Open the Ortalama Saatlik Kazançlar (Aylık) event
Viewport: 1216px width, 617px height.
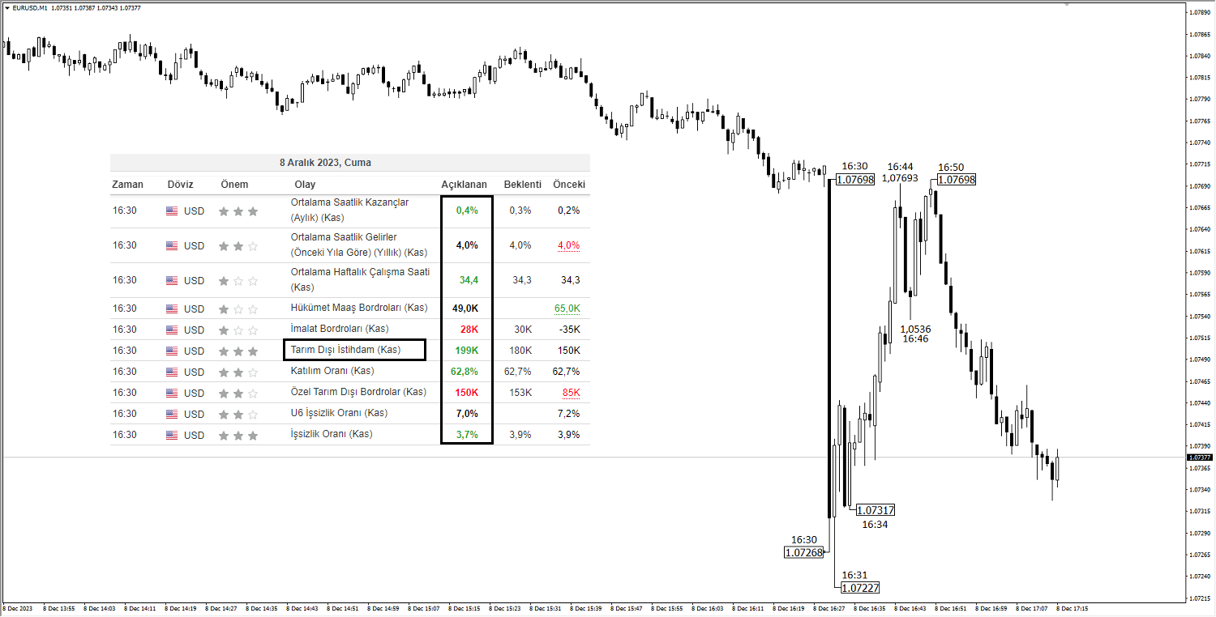point(349,210)
